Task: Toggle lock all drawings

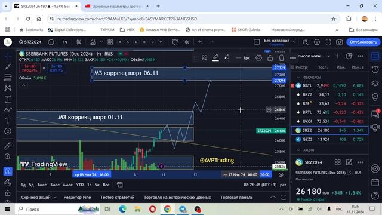Action: coord(8,193)
